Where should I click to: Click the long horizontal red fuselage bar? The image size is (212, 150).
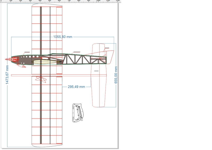coord(59,75)
